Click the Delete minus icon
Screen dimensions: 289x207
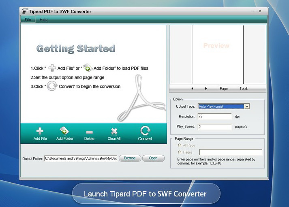(90, 132)
